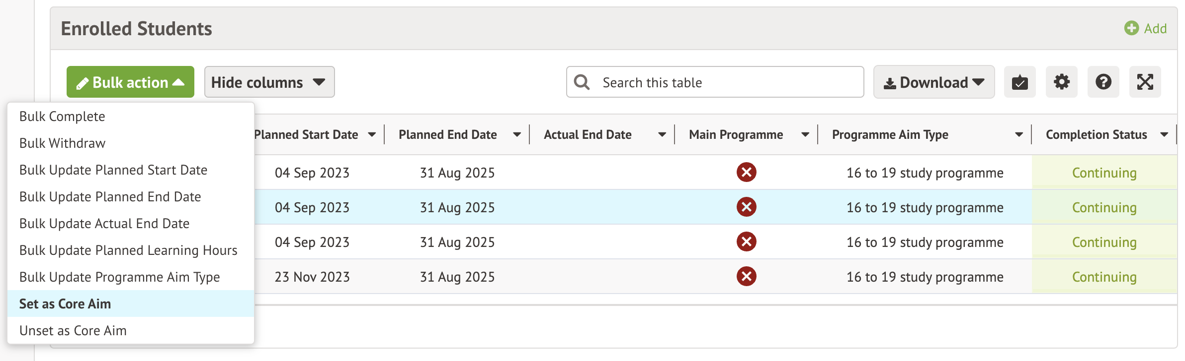This screenshot has height=361, width=1185.
Task: Collapse the Bulk action button
Action: coord(130,82)
